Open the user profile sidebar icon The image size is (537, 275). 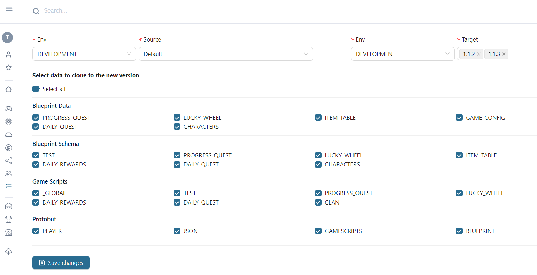coord(9,54)
